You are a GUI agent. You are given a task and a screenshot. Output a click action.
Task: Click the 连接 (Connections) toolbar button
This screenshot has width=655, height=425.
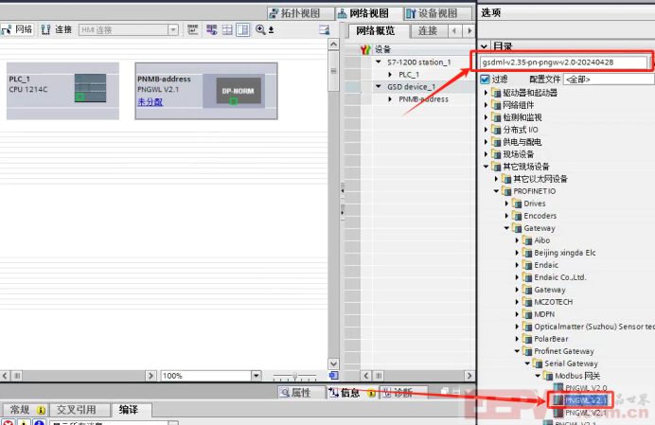(x=57, y=29)
